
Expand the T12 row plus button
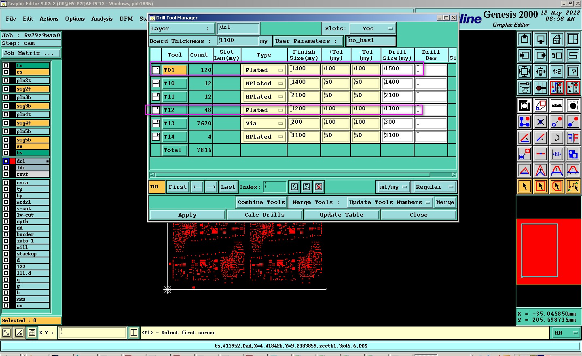(x=156, y=110)
